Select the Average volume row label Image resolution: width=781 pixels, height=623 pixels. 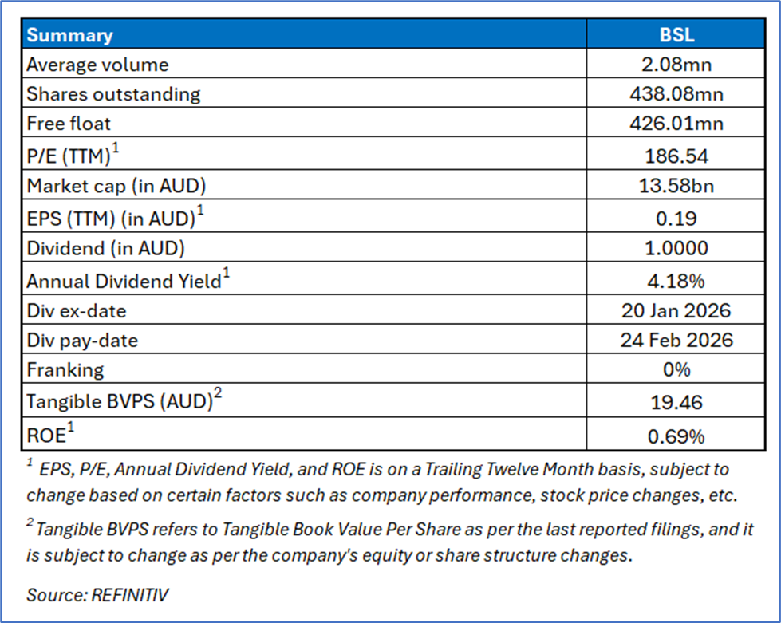(x=97, y=64)
